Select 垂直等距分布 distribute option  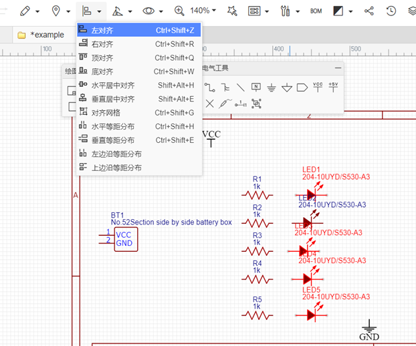tap(112, 140)
